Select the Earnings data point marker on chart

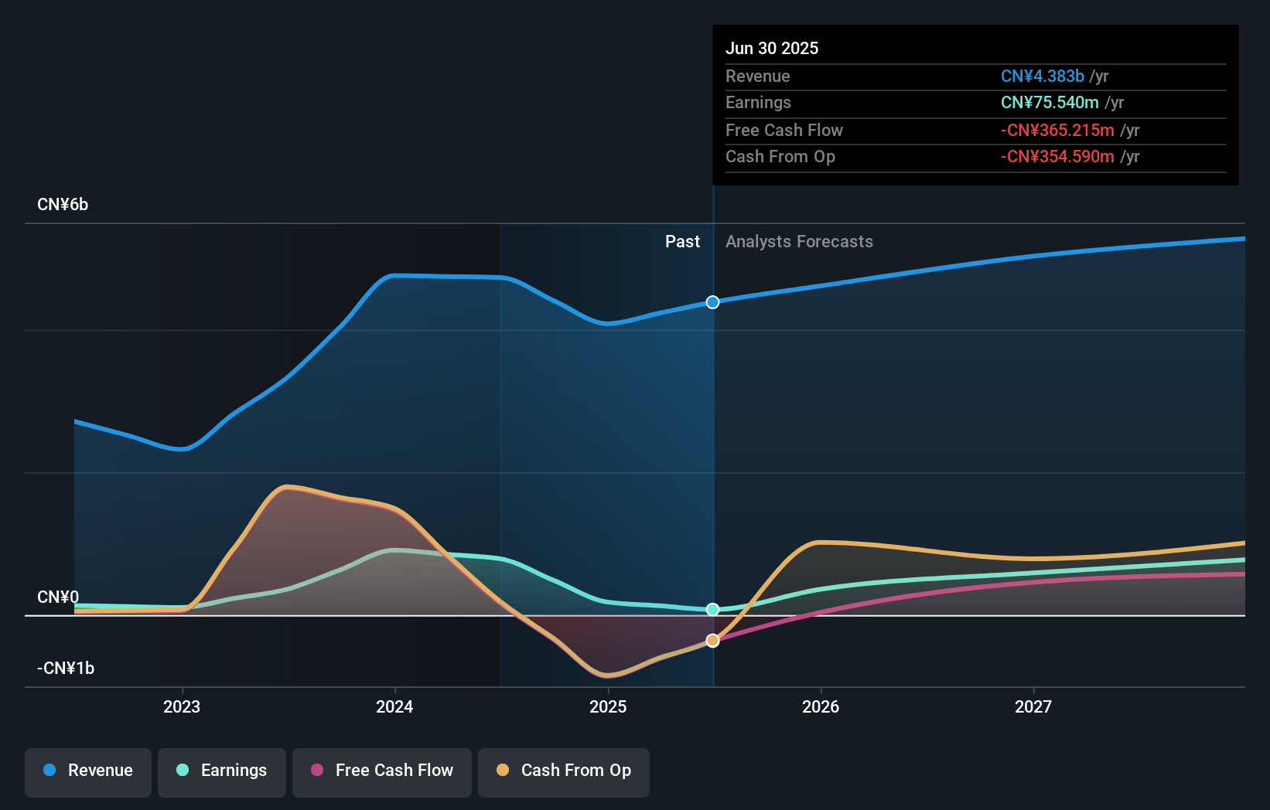712,610
